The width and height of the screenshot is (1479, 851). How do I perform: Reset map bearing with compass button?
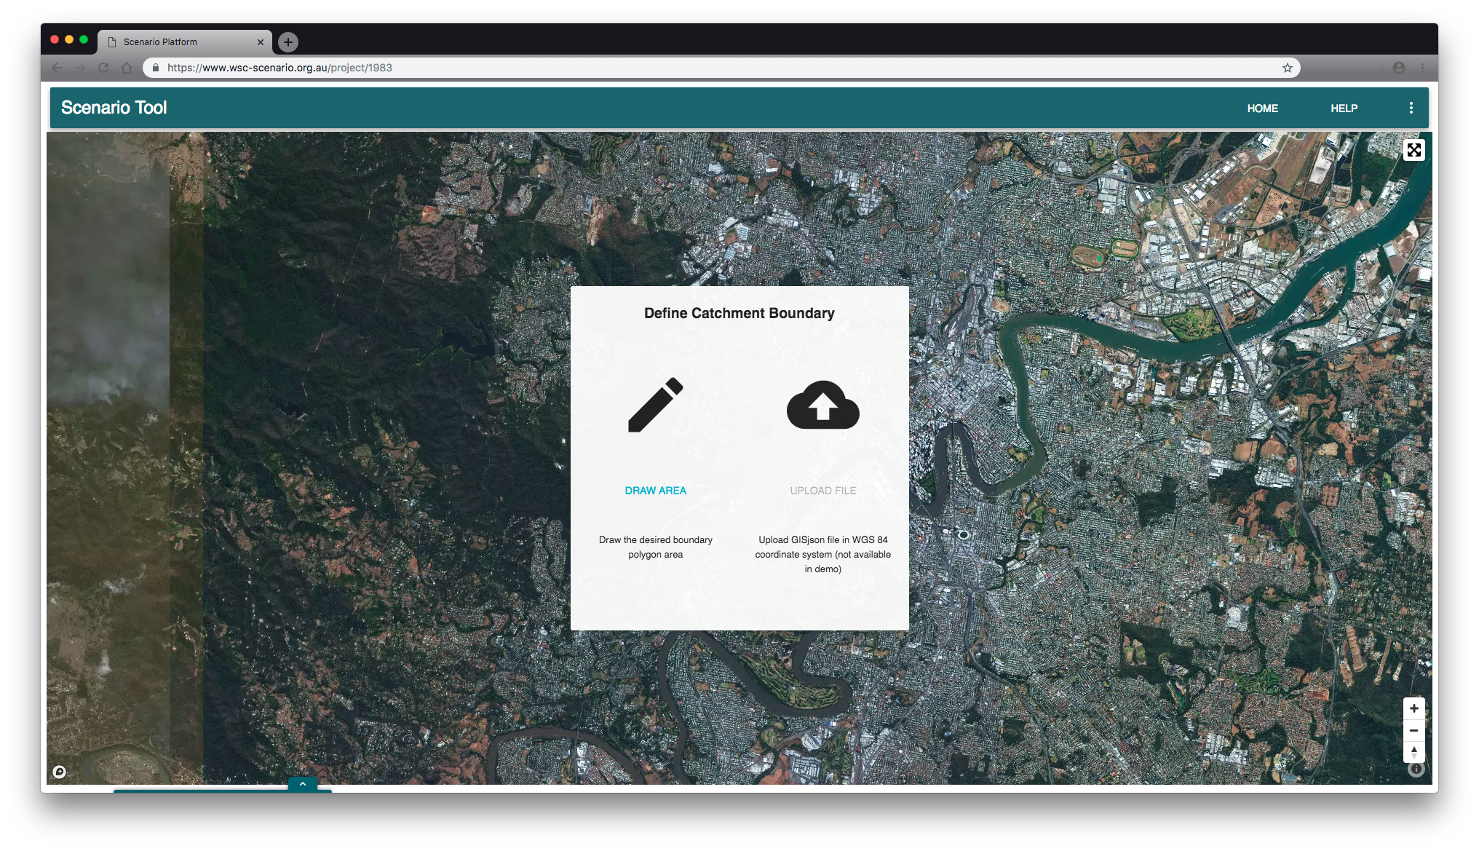(1413, 752)
